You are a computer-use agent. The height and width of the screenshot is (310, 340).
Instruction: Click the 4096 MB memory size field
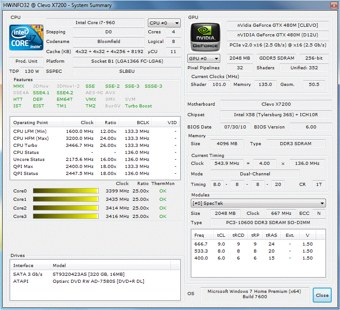point(227,143)
